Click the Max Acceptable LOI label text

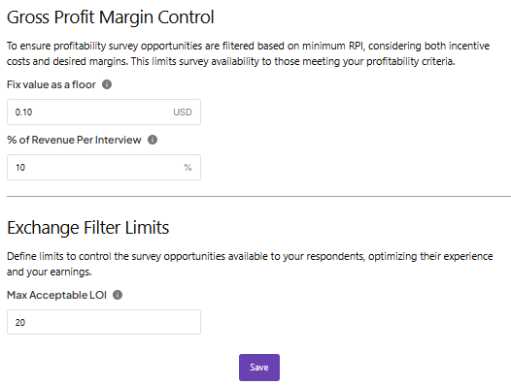(56, 295)
